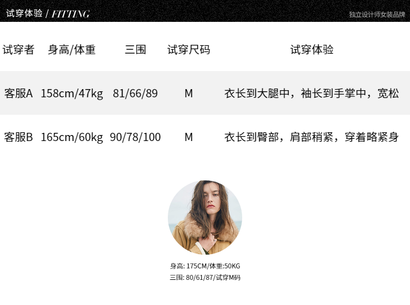The height and width of the screenshot is (305, 410).
Task: Click the 三围: 80/61/87/试穿M码 caption
Action: (x=205, y=278)
